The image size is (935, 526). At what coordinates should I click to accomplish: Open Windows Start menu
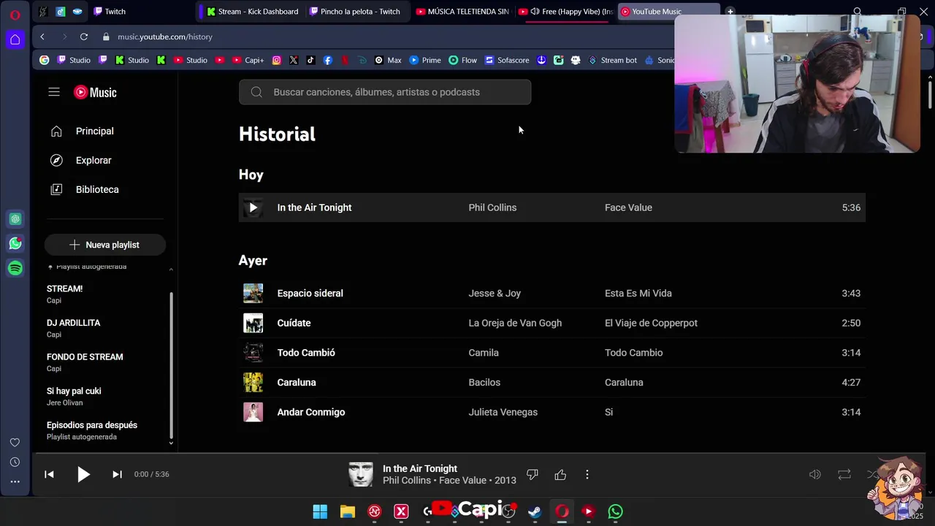(x=320, y=511)
